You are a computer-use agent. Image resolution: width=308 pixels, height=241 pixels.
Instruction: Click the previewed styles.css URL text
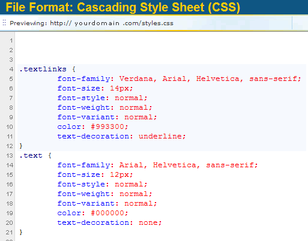click(112, 23)
